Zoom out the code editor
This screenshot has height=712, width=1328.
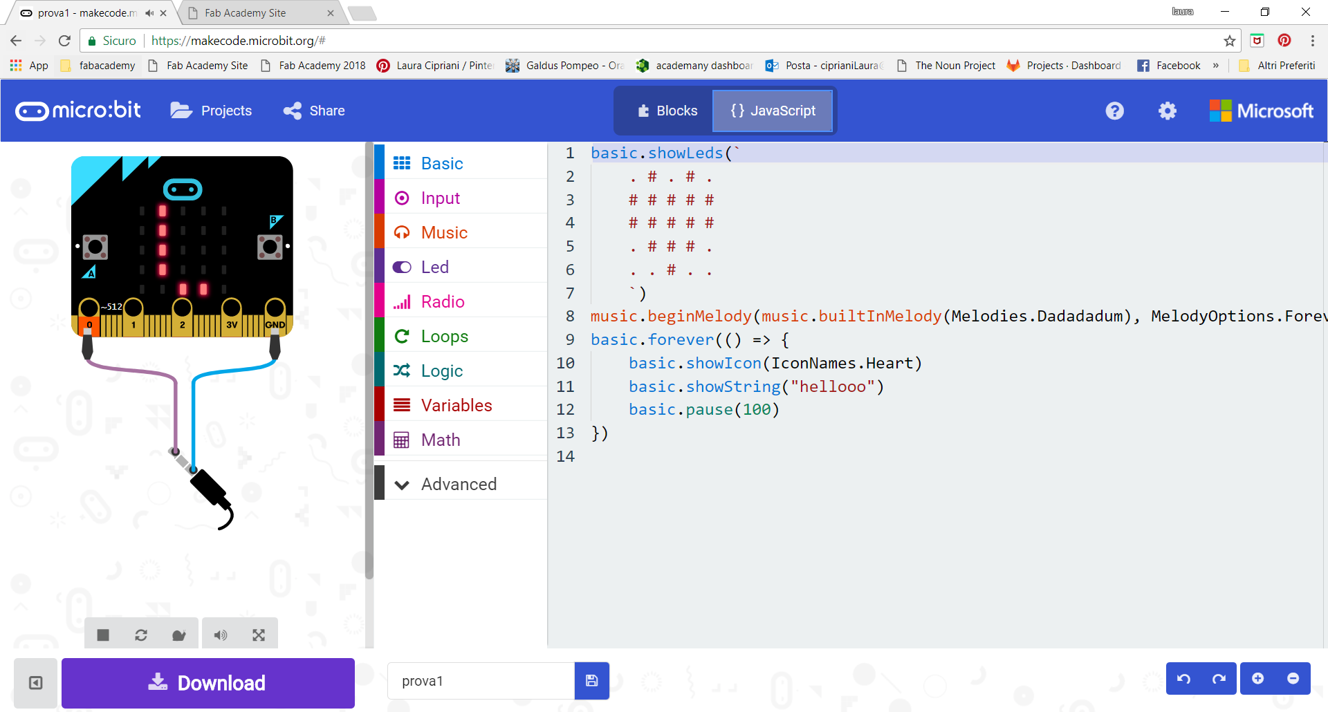click(x=1293, y=679)
